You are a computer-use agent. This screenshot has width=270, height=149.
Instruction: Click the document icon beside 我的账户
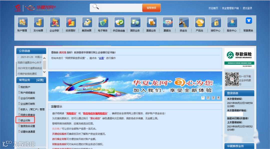[19, 87]
